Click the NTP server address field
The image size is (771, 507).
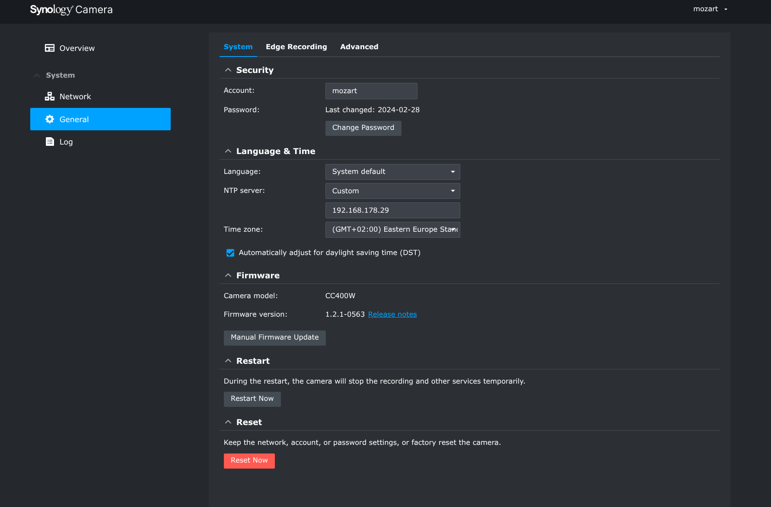coord(392,210)
